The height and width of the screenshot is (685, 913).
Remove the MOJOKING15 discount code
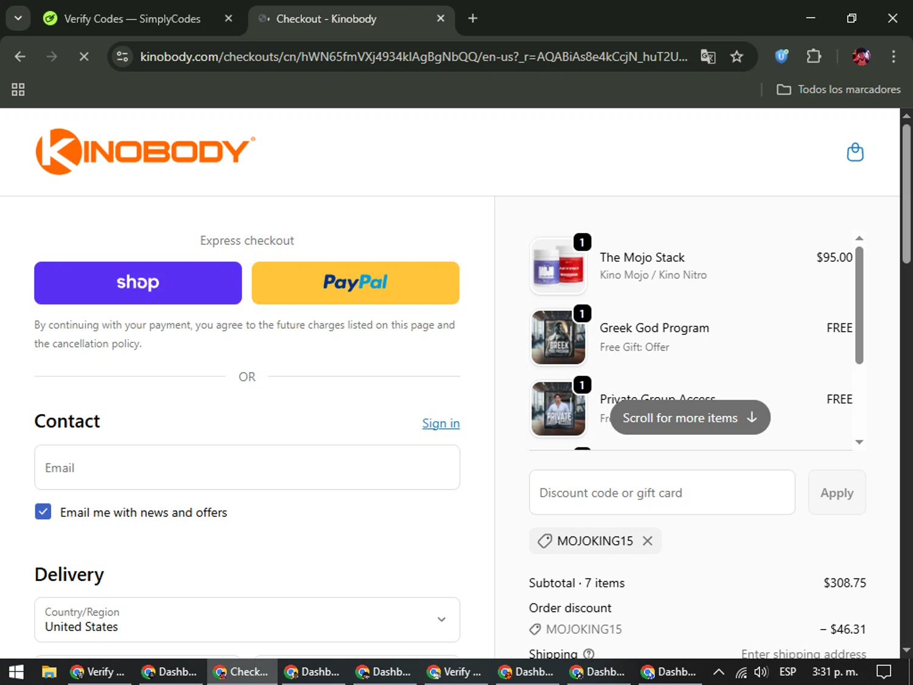pyautogui.click(x=648, y=541)
